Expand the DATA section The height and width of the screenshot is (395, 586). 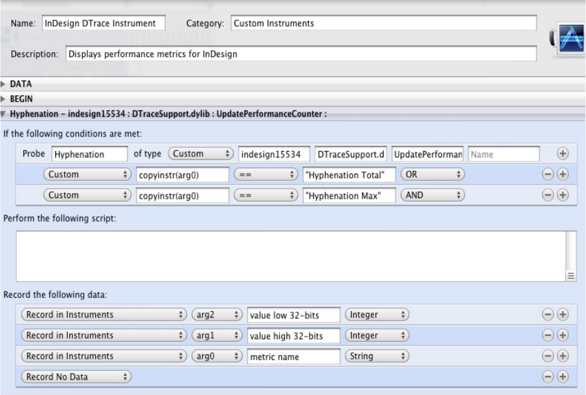coord(4,84)
